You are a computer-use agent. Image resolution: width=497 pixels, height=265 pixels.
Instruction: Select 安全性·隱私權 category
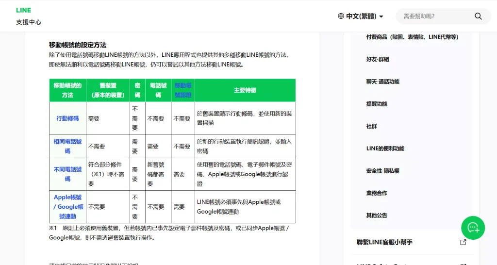(382, 171)
